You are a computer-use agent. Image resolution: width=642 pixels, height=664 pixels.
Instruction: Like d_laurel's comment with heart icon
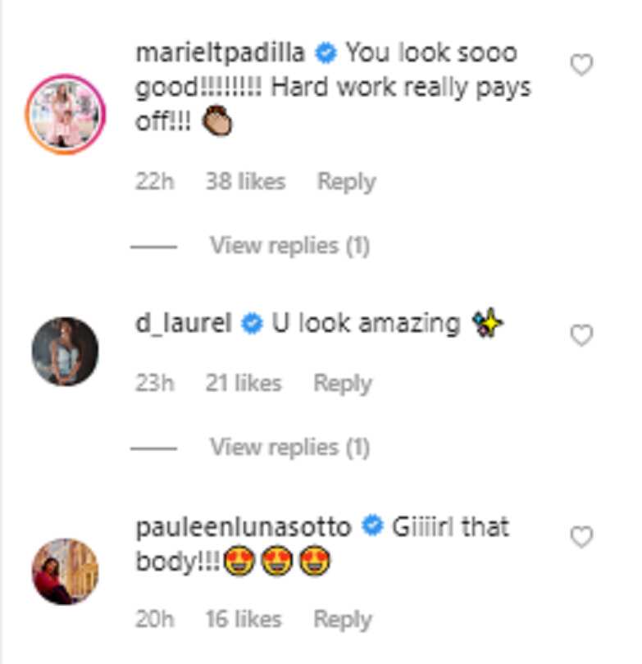tap(581, 335)
